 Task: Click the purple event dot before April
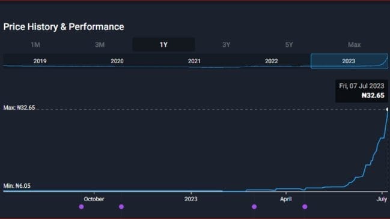[254, 206]
